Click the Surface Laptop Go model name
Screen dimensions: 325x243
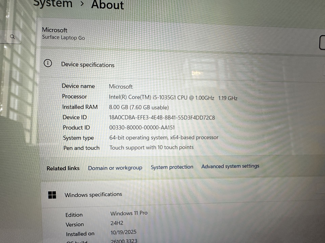[x=63, y=37]
